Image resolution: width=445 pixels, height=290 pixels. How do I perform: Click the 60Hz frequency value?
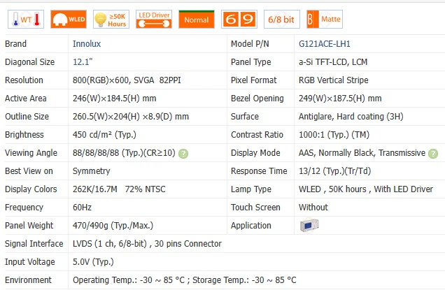click(82, 208)
